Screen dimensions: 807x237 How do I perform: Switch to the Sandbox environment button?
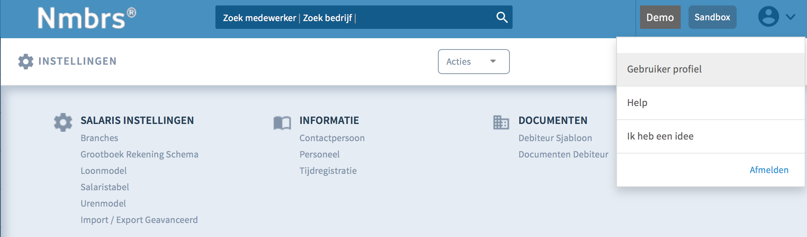pyautogui.click(x=712, y=17)
